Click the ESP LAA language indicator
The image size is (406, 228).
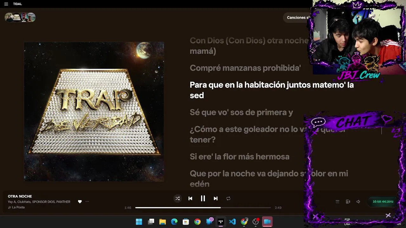tap(347, 222)
